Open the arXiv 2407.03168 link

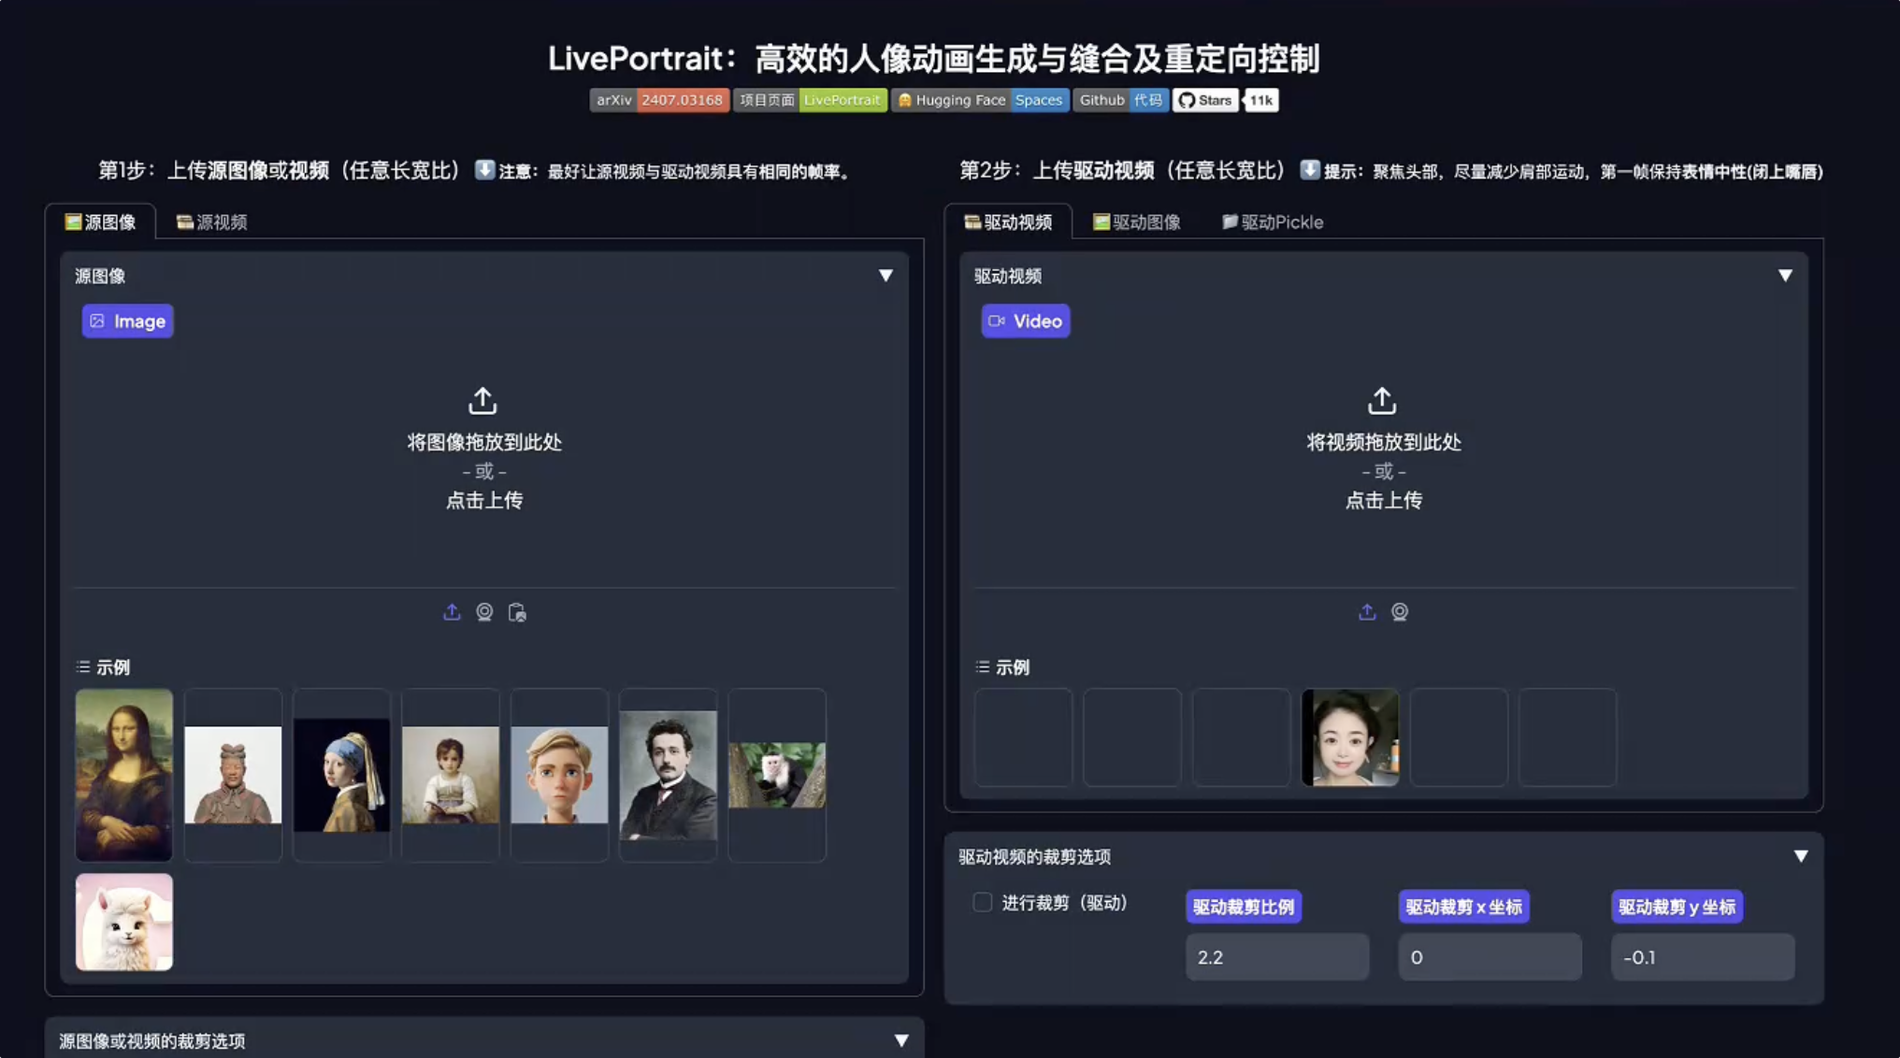tap(659, 100)
